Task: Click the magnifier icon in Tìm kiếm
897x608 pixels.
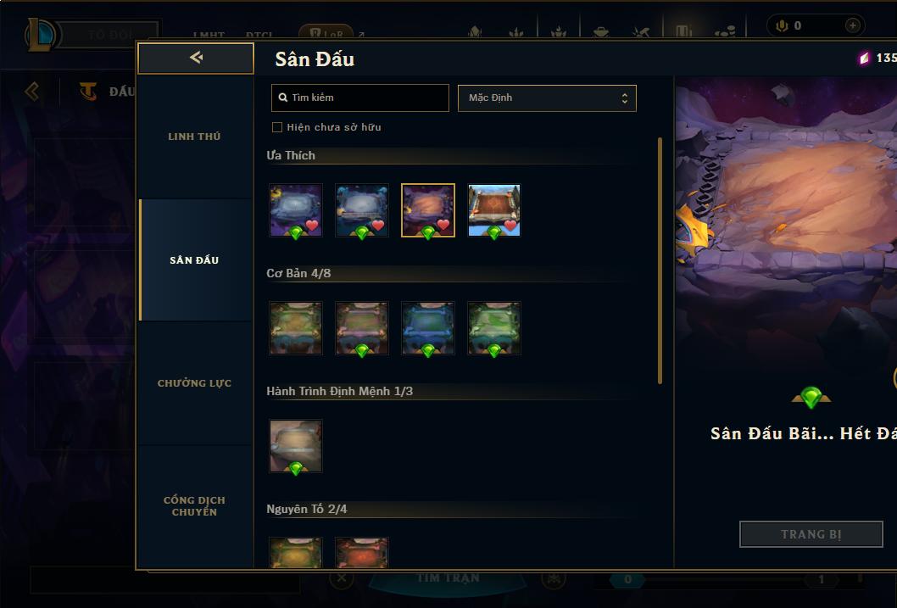Action: pyautogui.click(x=282, y=98)
